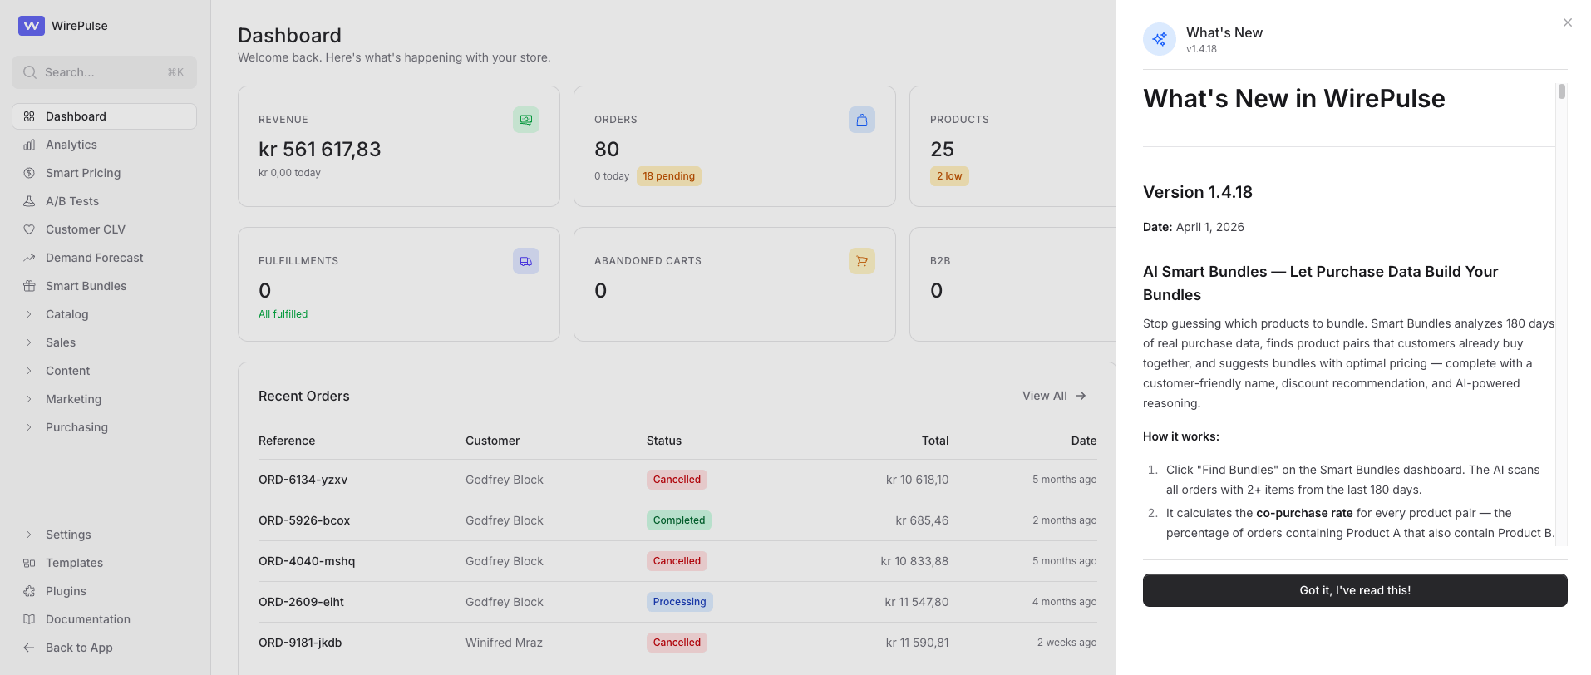Screen dimensions: 1591x675
Task: Open the Dashboard menu item
Action: pos(104,116)
